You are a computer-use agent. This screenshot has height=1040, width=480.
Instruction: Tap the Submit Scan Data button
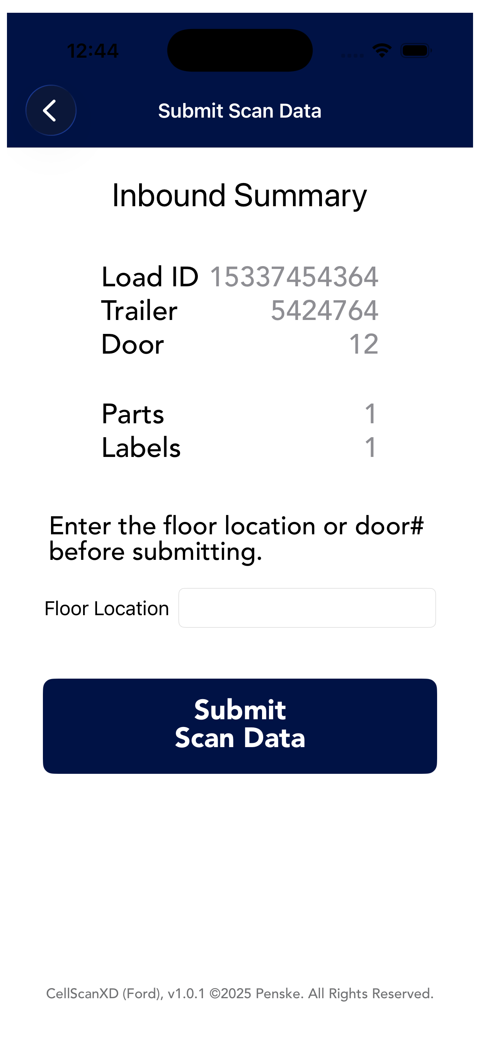tap(240, 726)
